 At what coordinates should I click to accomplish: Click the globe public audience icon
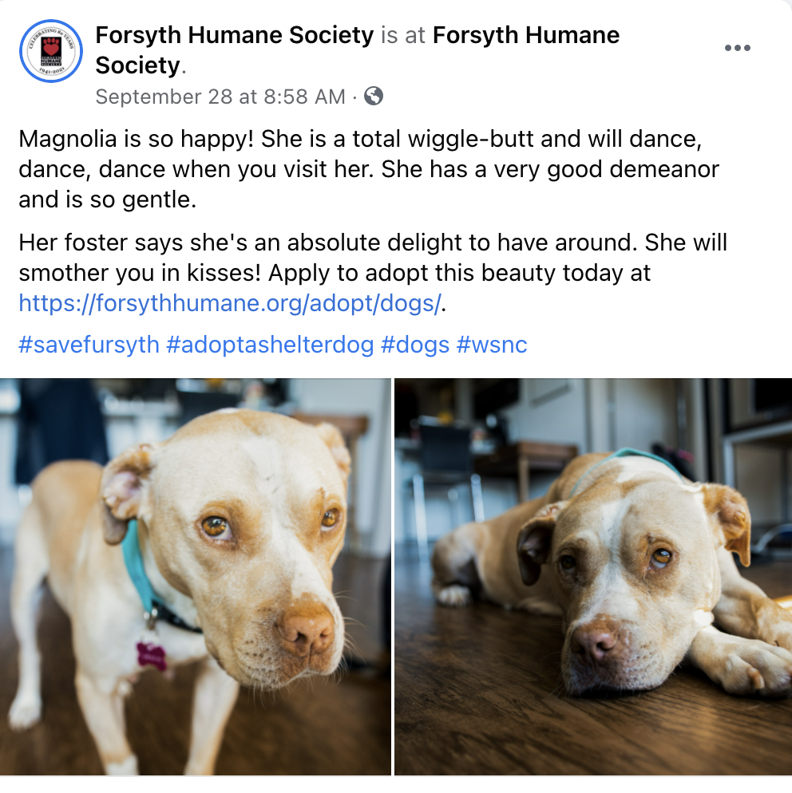pos(374,96)
